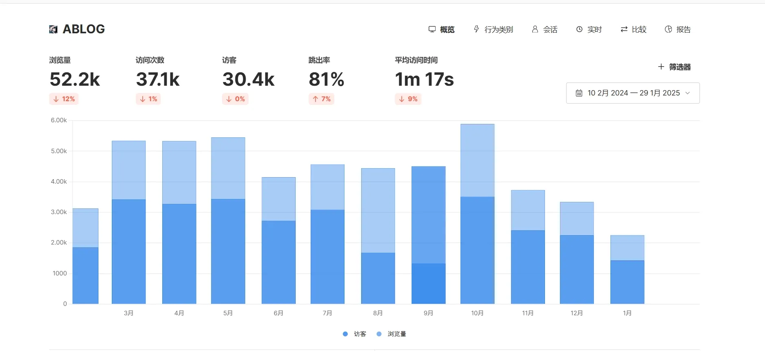Click the pie chart icon for 报告
765x351 pixels.
point(668,29)
